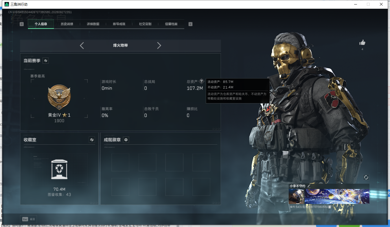The height and width of the screenshot is (227, 390).
Task: Click the 赚损比 label
Action: 192,109
